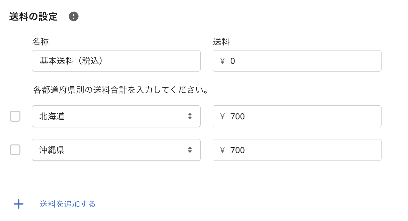Click the 送料 column label
Image resolution: width=408 pixels, height=221 pixels.
pyautogui.click(x=221, y=42)
